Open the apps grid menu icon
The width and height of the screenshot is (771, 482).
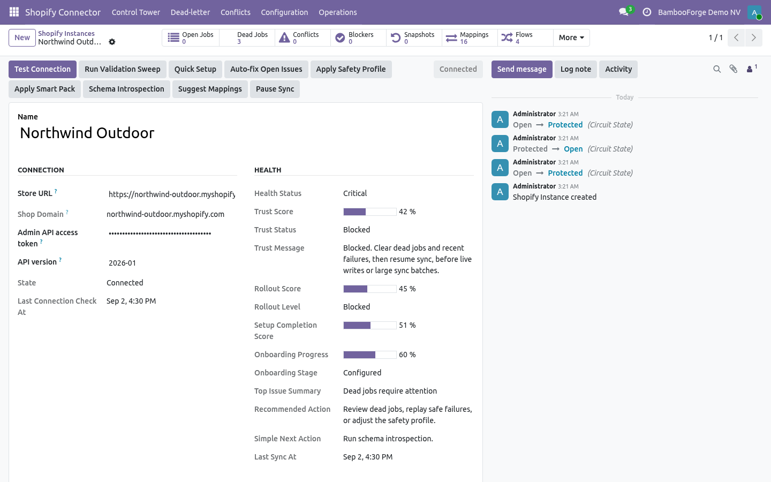pos(14,12)
